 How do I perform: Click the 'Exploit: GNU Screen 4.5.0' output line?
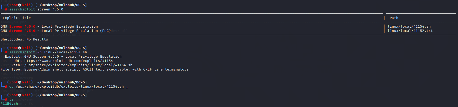(x=63, y=57)
